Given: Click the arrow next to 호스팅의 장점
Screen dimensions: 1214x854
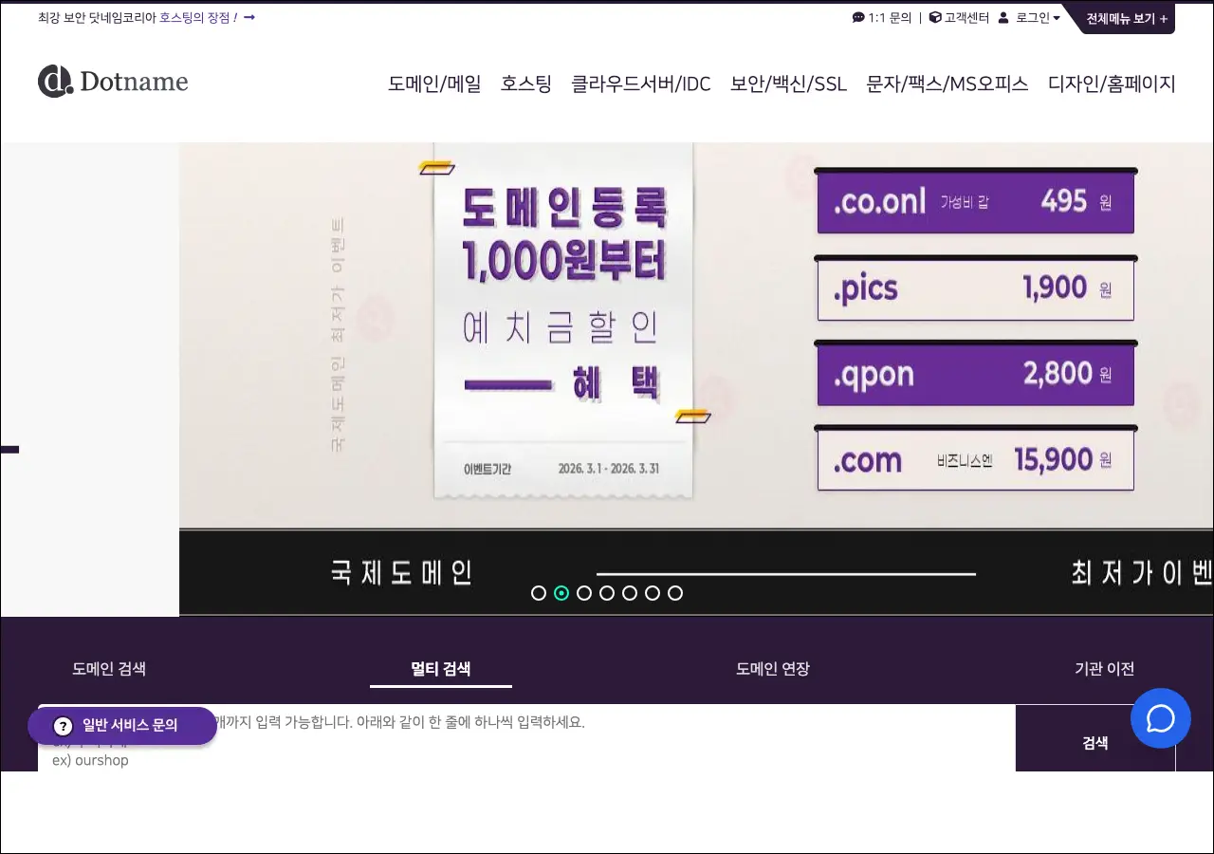Looking at the screenshot, I should (x=249, y=17).
